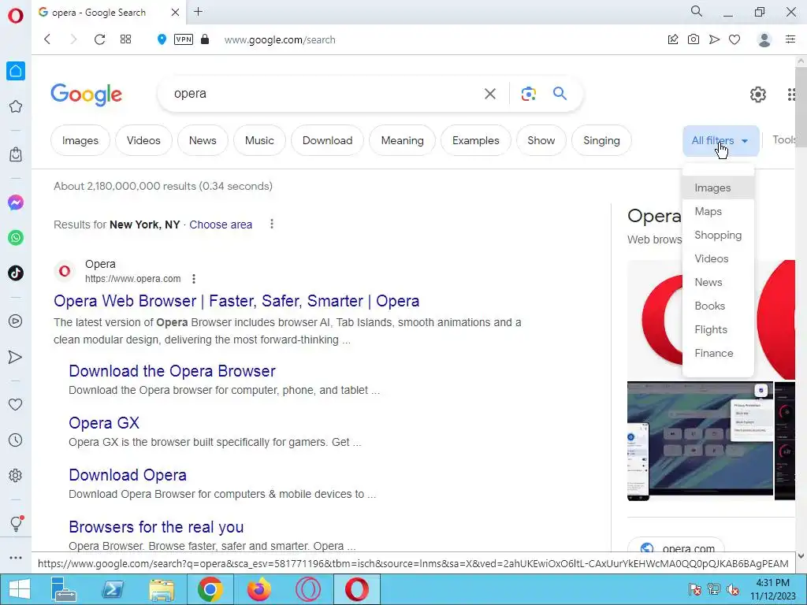Select the Download filter chip
Screen dimensions: 807x605
(x=327, y=140)
